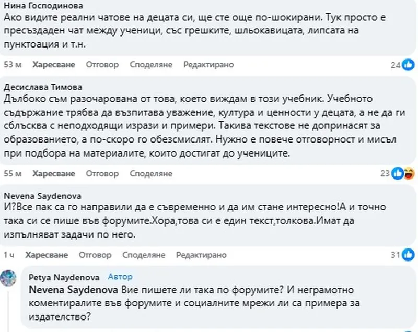The image size is (418, 332).
Task: Like Десислава Тимова's comment with Харесване
Action: coord(54,173)
